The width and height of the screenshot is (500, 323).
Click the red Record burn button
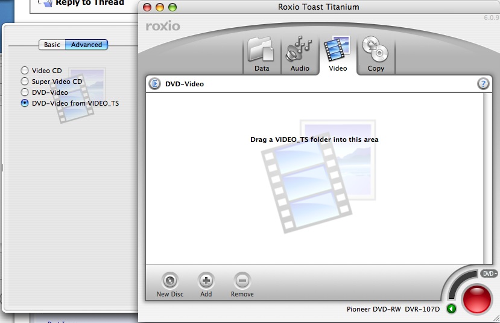pos(477,299)
